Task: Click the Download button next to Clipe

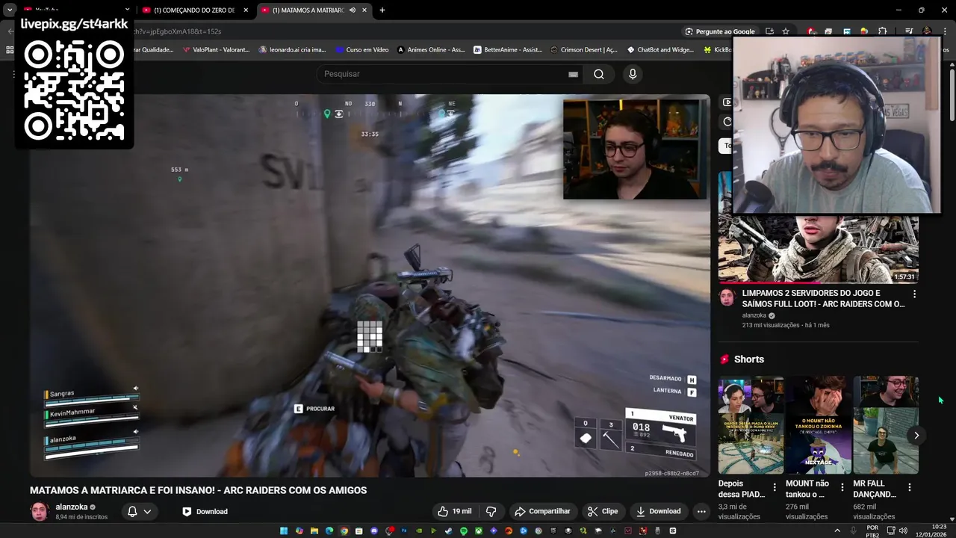Action: pyautogui.click(x=658, y=511)
